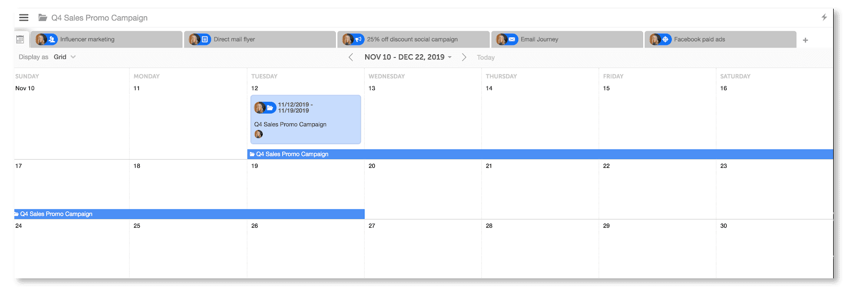Image resolution: width=848 pixels, height=287 pixels.
Task: Go to the next date range
Action: (464, 57)
